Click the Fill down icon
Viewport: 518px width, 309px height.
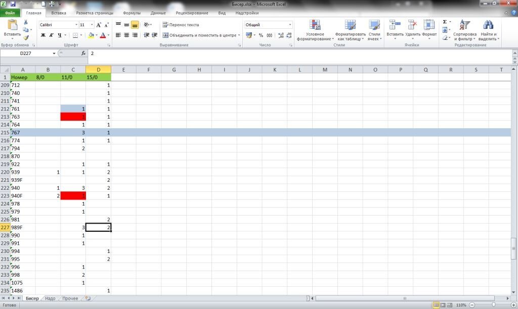point(445,30)
